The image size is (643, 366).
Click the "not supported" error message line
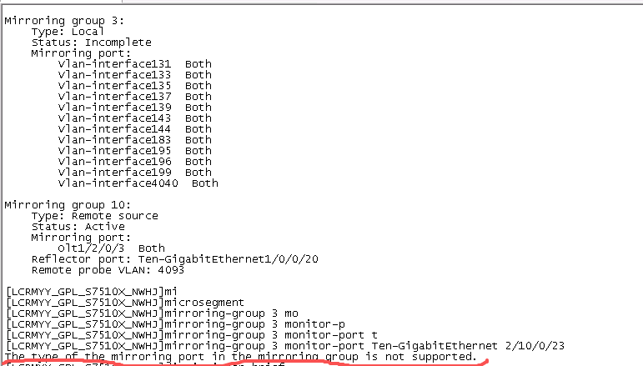[x=246, y=356]
